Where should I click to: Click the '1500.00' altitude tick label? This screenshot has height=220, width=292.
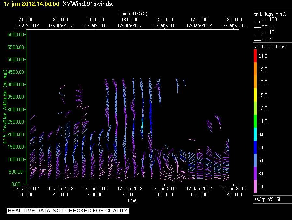pos(16,147)
